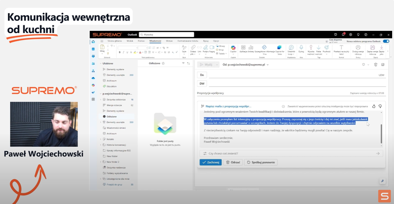This screenshot has height=204, width=394.
Task: Click the Spróbuj ponownie button
Action: (261, 162)
